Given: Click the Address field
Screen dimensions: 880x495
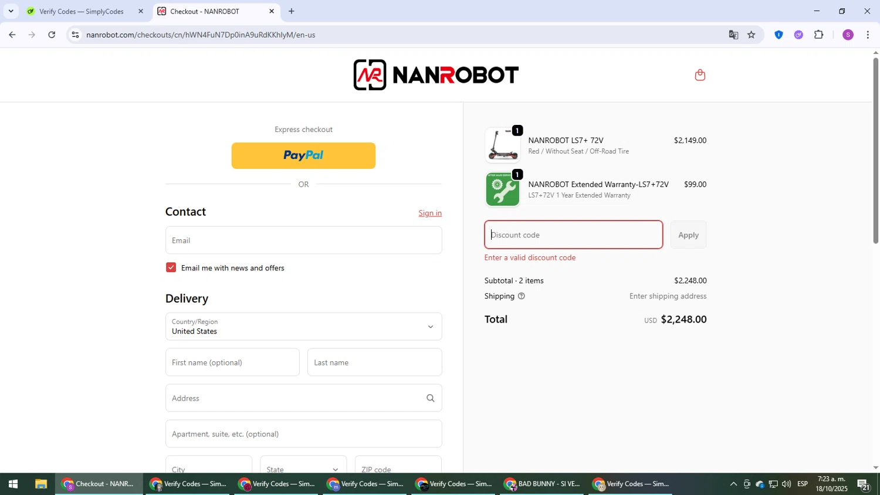Looking at the screenshot, I should point(303,398).
